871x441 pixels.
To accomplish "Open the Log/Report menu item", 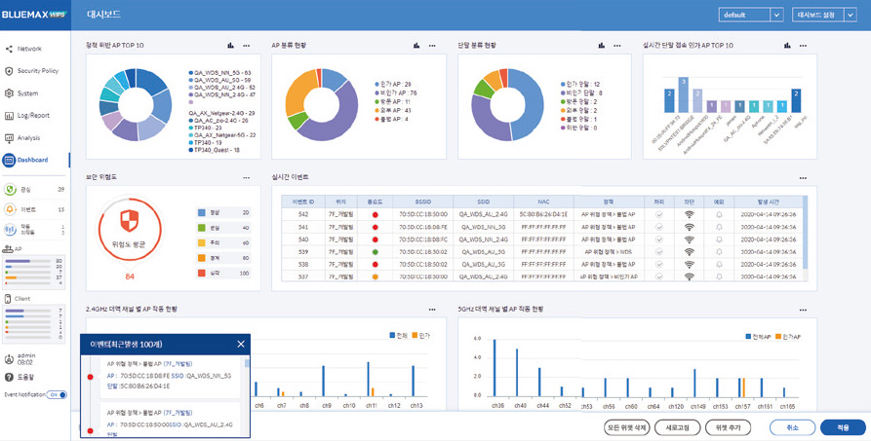I will pos(33,116).
